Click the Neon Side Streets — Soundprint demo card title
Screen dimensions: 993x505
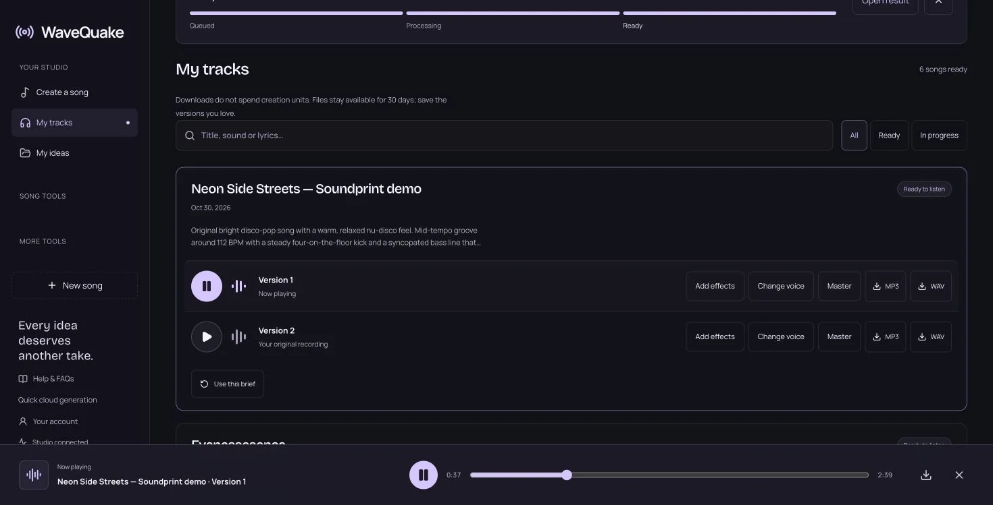(x=306, y=189)
